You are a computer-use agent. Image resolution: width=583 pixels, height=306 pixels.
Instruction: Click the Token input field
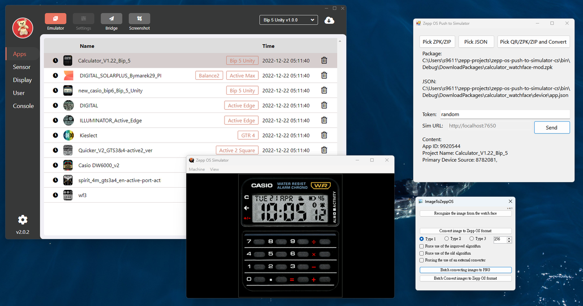504,114
